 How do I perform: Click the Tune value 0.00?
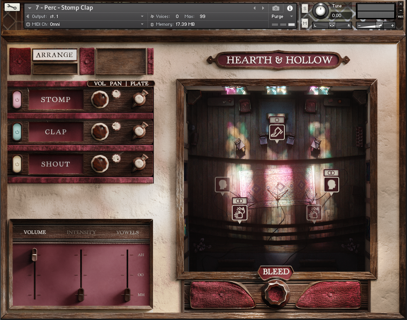point(336,16)
